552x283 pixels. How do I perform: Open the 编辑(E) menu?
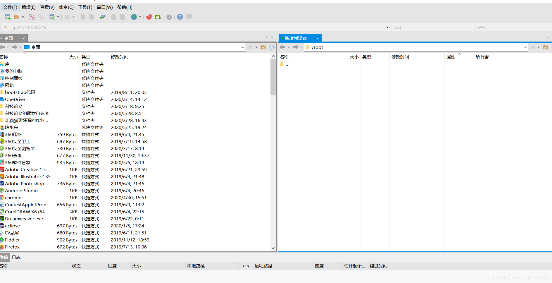[29, 7]
